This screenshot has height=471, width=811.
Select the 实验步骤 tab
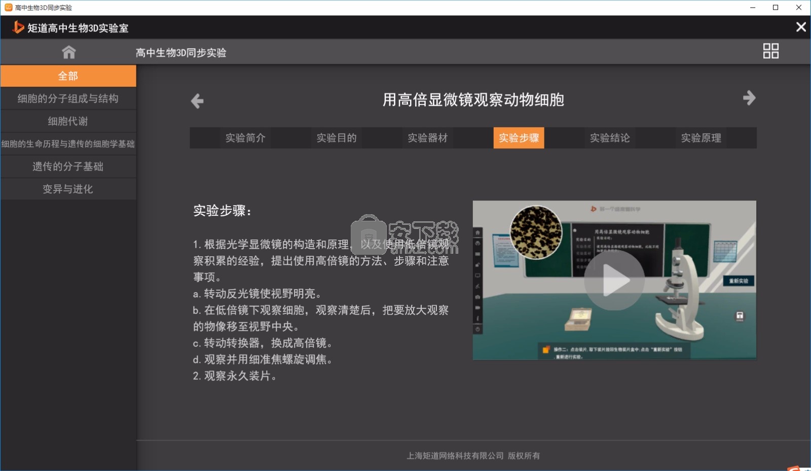tap(519, 138)
